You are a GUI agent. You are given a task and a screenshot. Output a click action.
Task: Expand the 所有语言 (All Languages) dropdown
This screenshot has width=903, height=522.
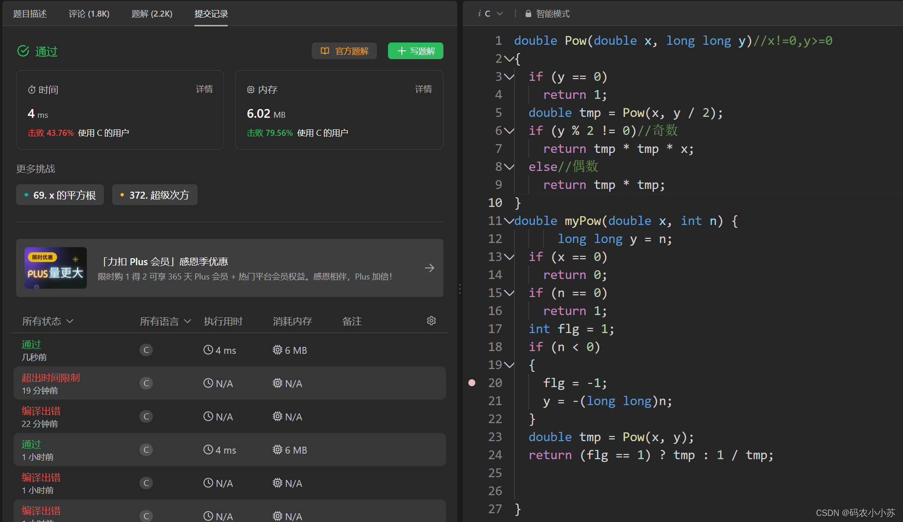tap(164, 321)
